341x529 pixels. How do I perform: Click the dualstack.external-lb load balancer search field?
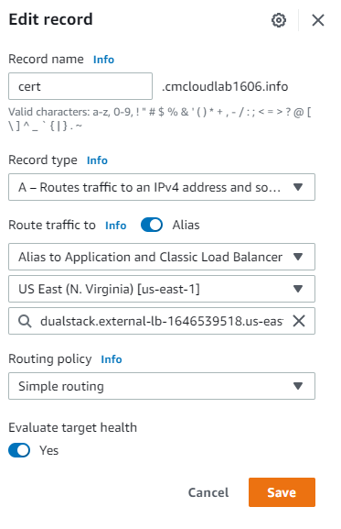click(162, 321)
